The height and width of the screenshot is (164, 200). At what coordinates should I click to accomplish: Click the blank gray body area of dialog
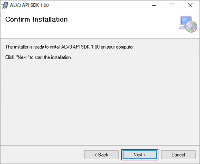click(100, 103)
